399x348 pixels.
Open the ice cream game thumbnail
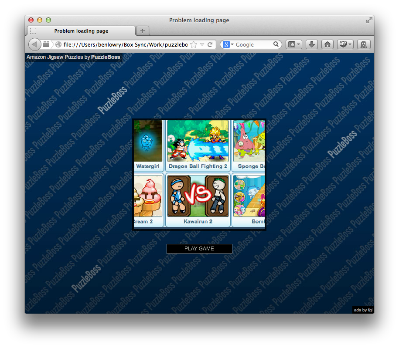148,196
